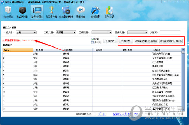Open the 淘宝排行榜 trophy tool

point(51,12)
